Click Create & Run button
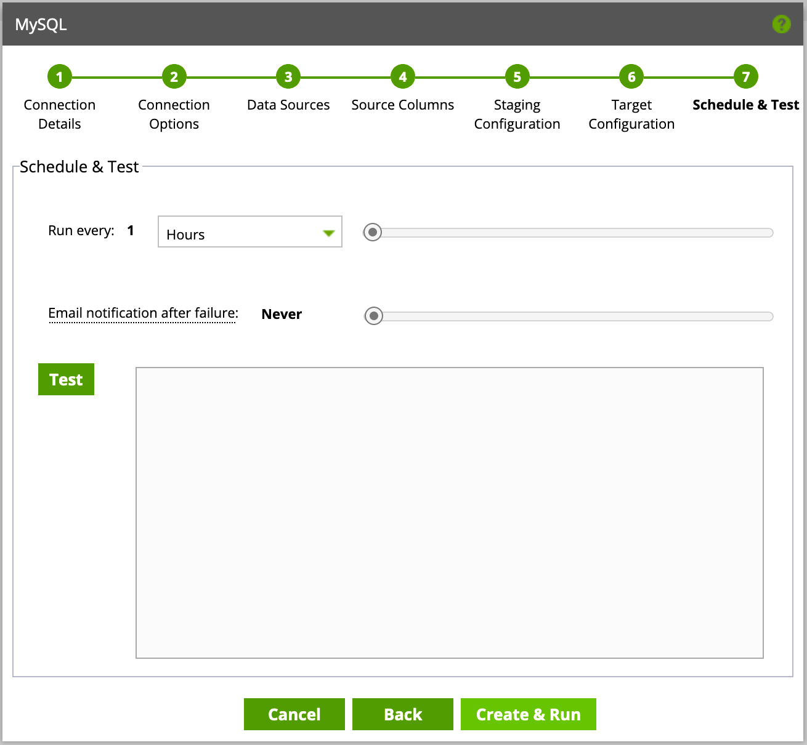 click(x=529, y=714)
